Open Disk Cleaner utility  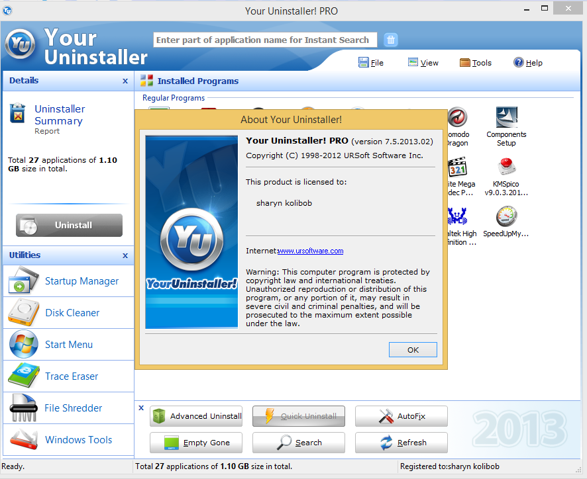pos(68,312)
